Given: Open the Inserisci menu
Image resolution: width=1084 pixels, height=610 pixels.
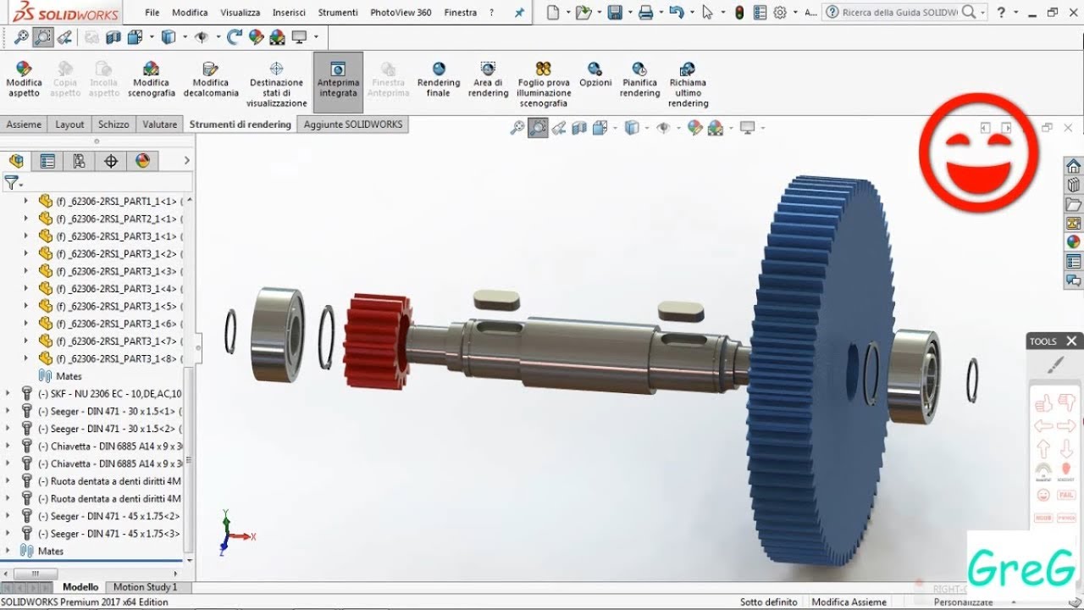Looking at the screenshot, I should [x=290, y=13].
